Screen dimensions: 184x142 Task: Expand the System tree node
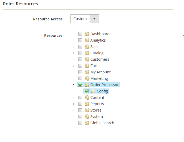point(74,117)
